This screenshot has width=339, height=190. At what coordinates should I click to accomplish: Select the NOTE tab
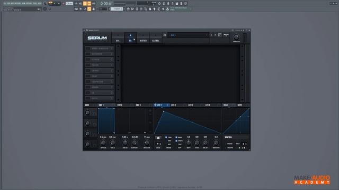(x=240, y=105)
